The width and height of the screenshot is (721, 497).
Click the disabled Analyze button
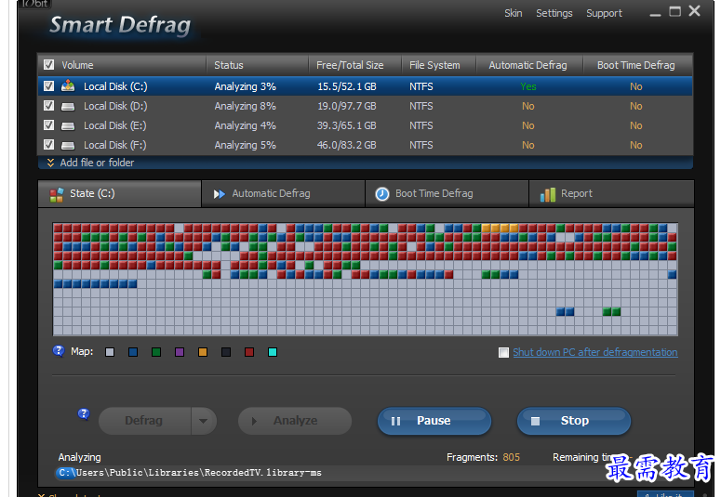[295, 421]
